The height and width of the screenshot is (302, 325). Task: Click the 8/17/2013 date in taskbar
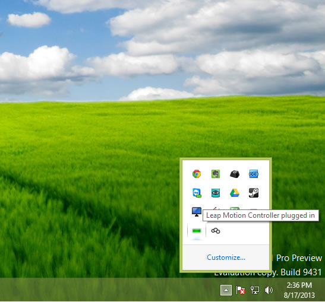click(x=299, y=295)
